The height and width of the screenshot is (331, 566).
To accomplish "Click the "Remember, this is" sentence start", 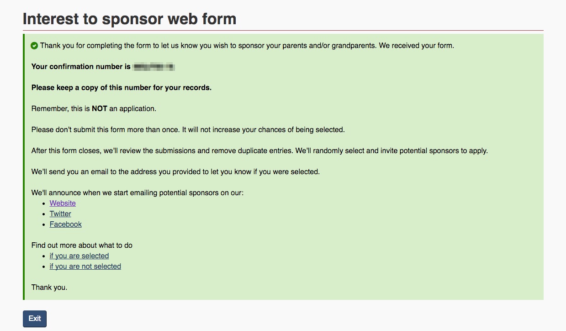I will (x=61, y=109).
